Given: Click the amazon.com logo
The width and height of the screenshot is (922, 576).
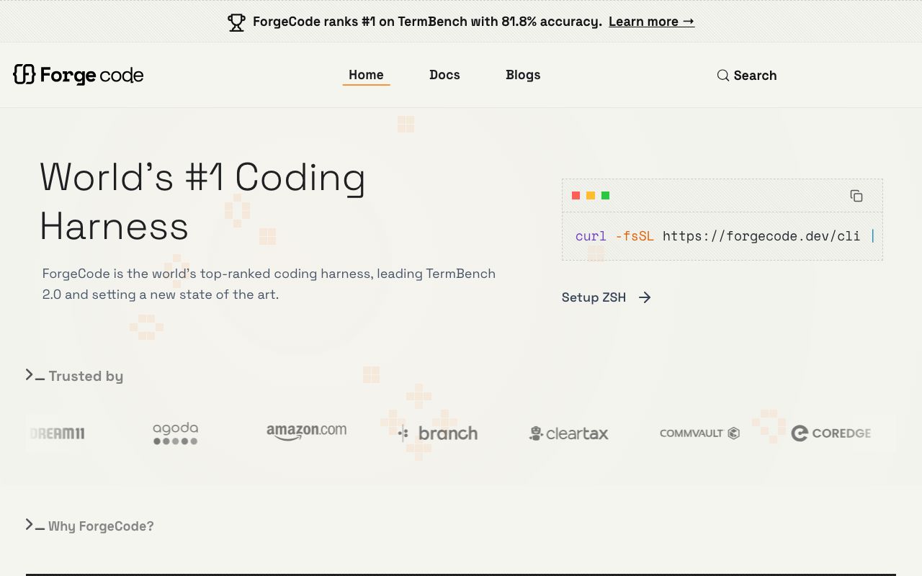Looking at the screenshot, I should (306, 432).
